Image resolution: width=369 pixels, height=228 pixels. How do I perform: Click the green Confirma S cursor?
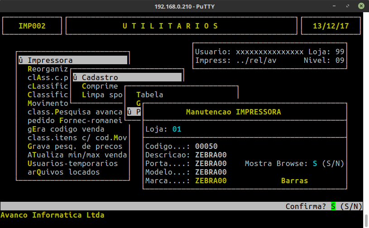(x=333, y=206)
